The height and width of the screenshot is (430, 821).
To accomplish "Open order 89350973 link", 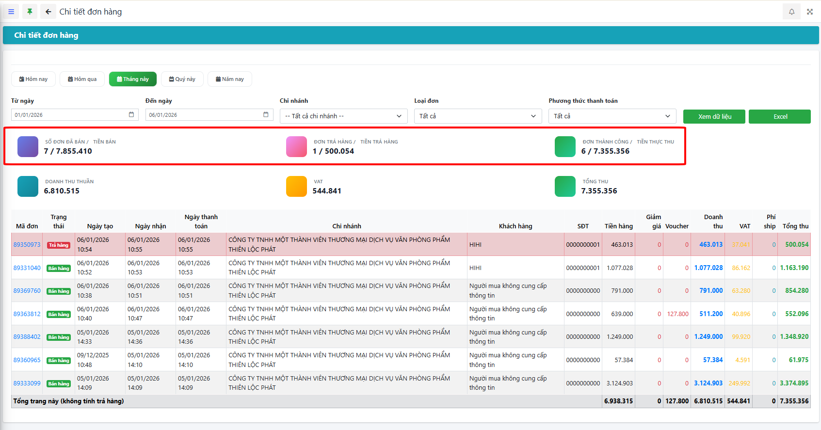I will tap(27, 245).
